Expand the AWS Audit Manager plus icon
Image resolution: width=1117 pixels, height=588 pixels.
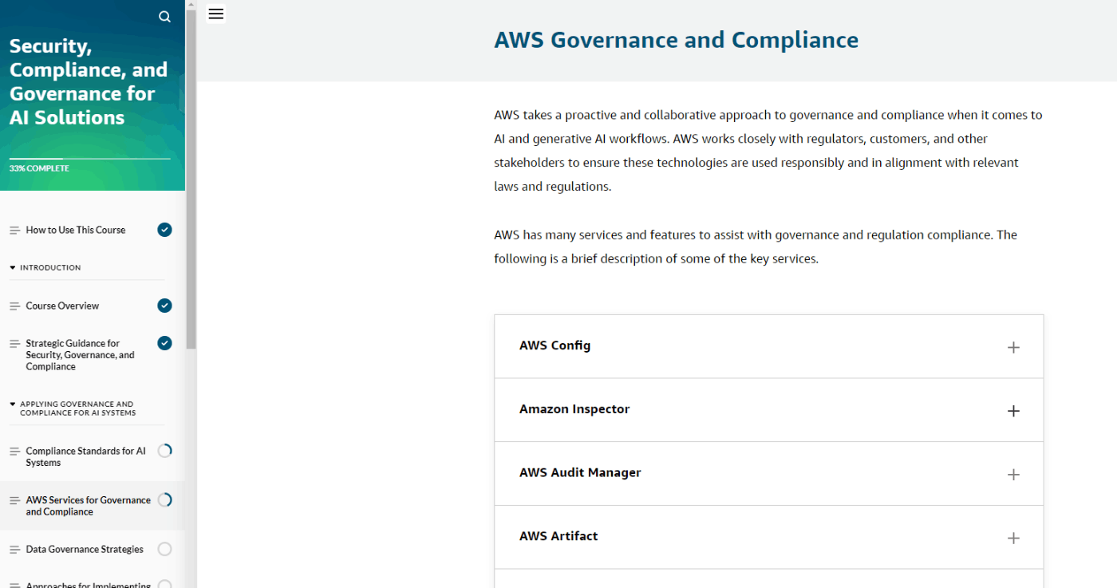[1013, 475]
